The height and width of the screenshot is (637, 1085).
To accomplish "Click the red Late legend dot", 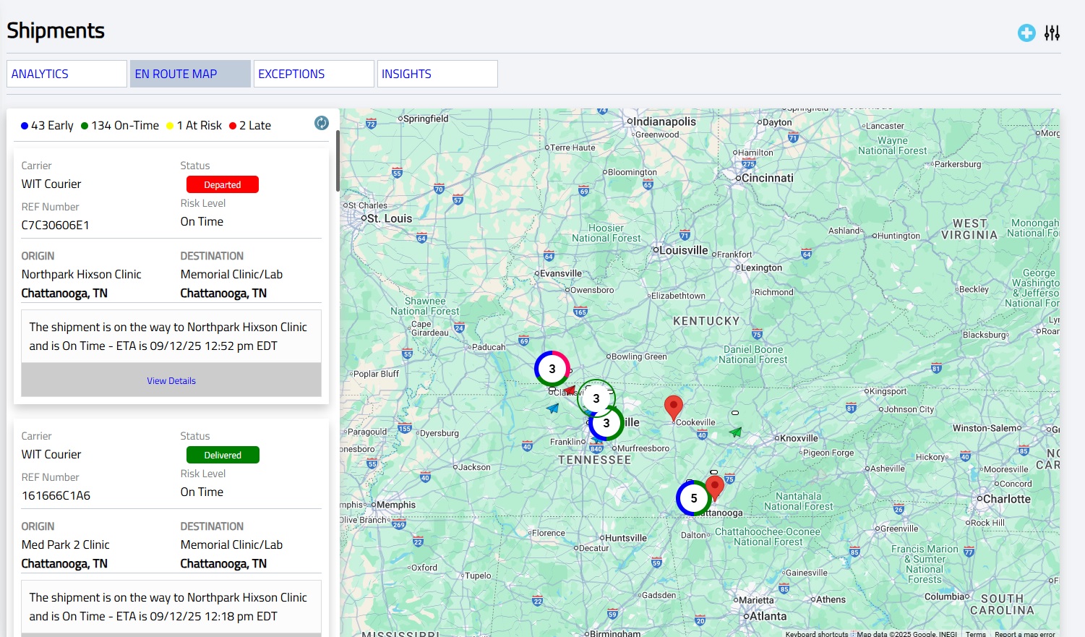I will click(x=233, y=126).
